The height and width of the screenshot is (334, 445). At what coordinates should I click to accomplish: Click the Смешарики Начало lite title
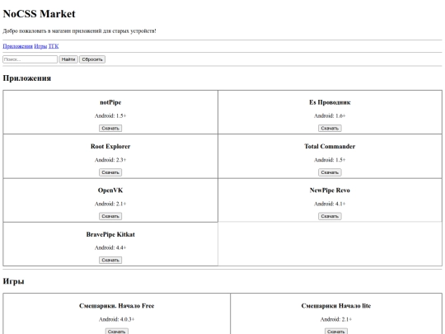[336, 306]
